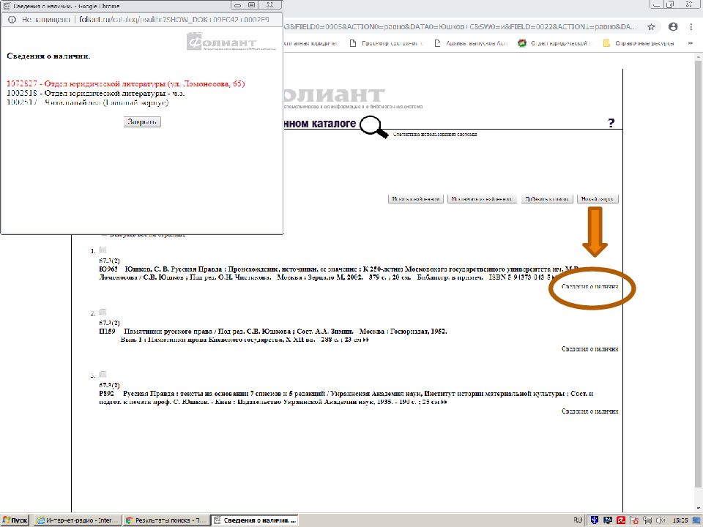
Task: Check the box for result 1
Action: 103,250
